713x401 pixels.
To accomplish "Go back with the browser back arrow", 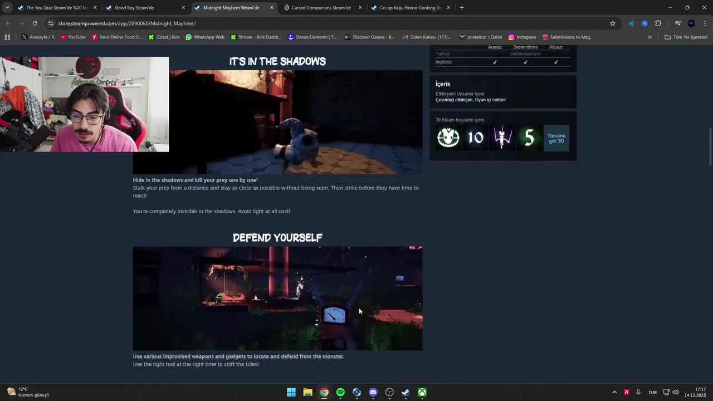I will 8,23.
